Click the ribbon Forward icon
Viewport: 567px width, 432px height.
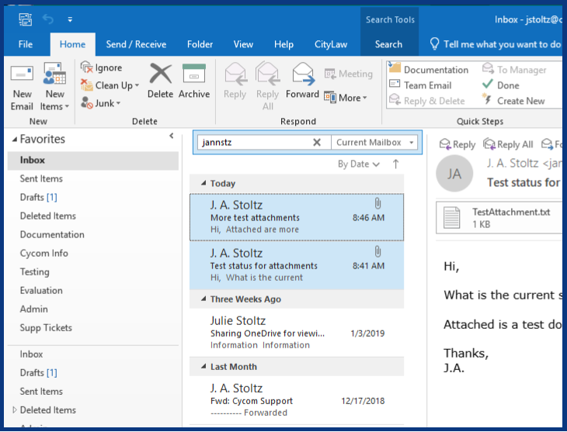[302, 74]
